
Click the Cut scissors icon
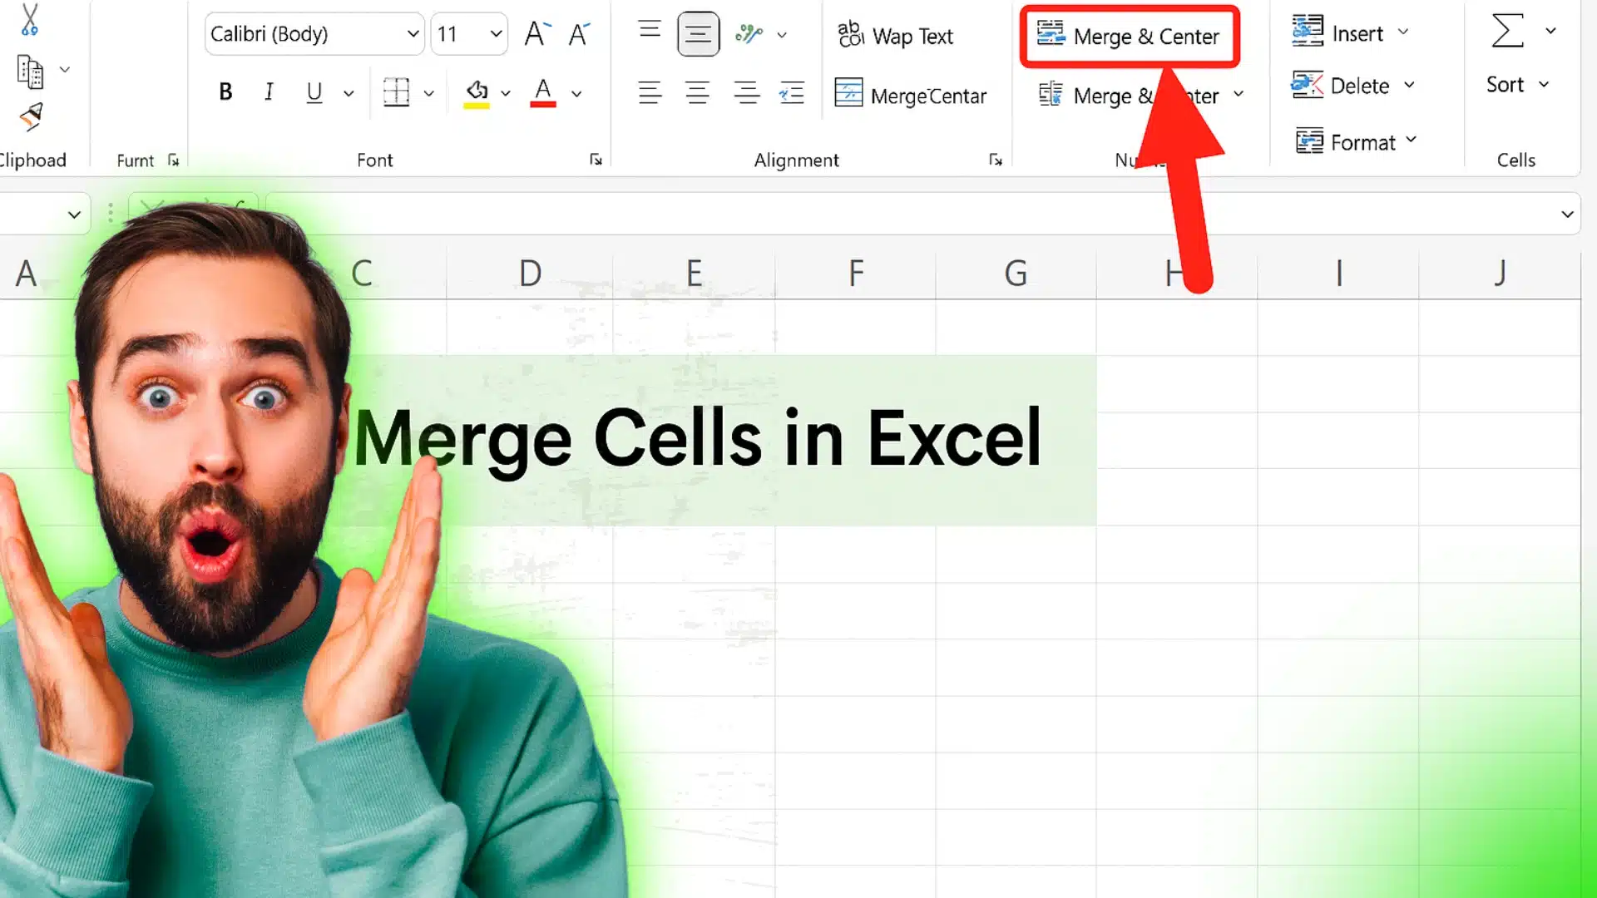(30, 20)
